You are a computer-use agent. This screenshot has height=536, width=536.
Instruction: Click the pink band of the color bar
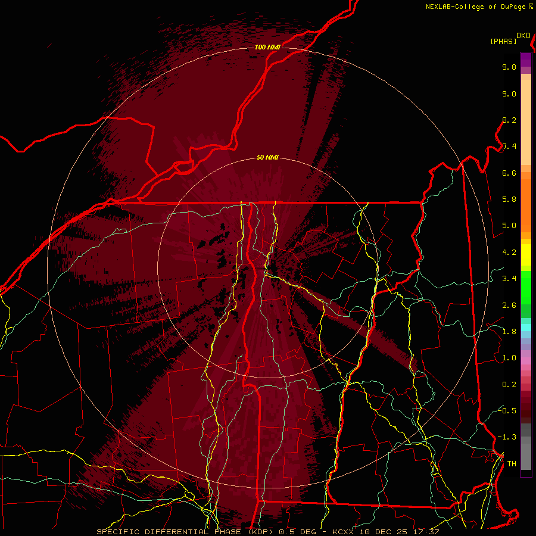pos(526,361)
